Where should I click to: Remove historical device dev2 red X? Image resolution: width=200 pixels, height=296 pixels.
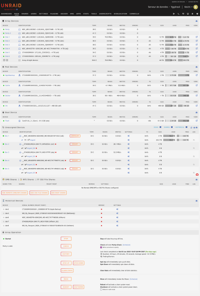pyautogui.click(x=101, y=209)
